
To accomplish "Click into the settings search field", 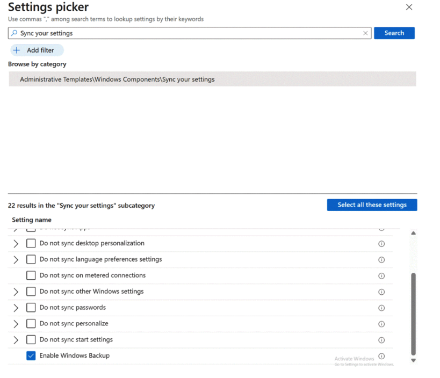I will pyautogui.click(x=188, y=33).
